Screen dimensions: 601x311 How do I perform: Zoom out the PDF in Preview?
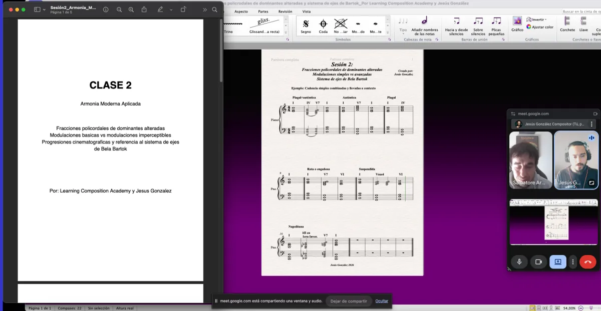coord(119,9)
